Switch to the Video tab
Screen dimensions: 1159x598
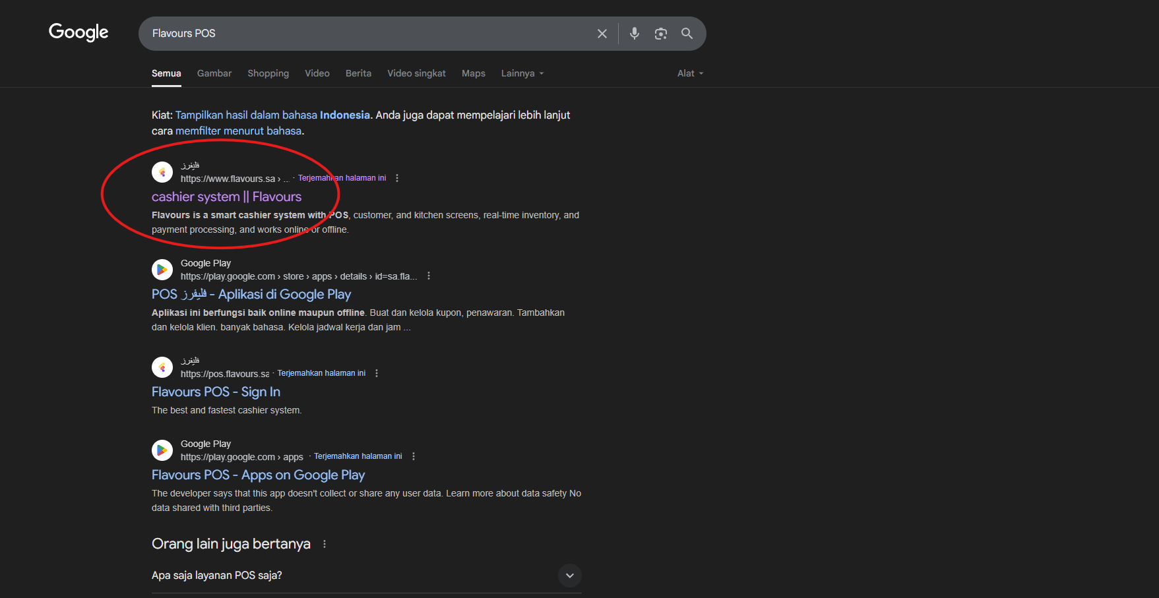coord(317,73)
